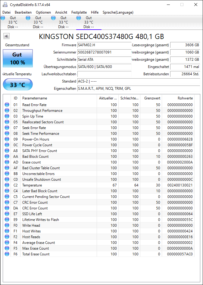Click status orb for Lifetime Writes to Flash
Image resolution: width=203 pixels, height=285 pixels.
[7, 219]
